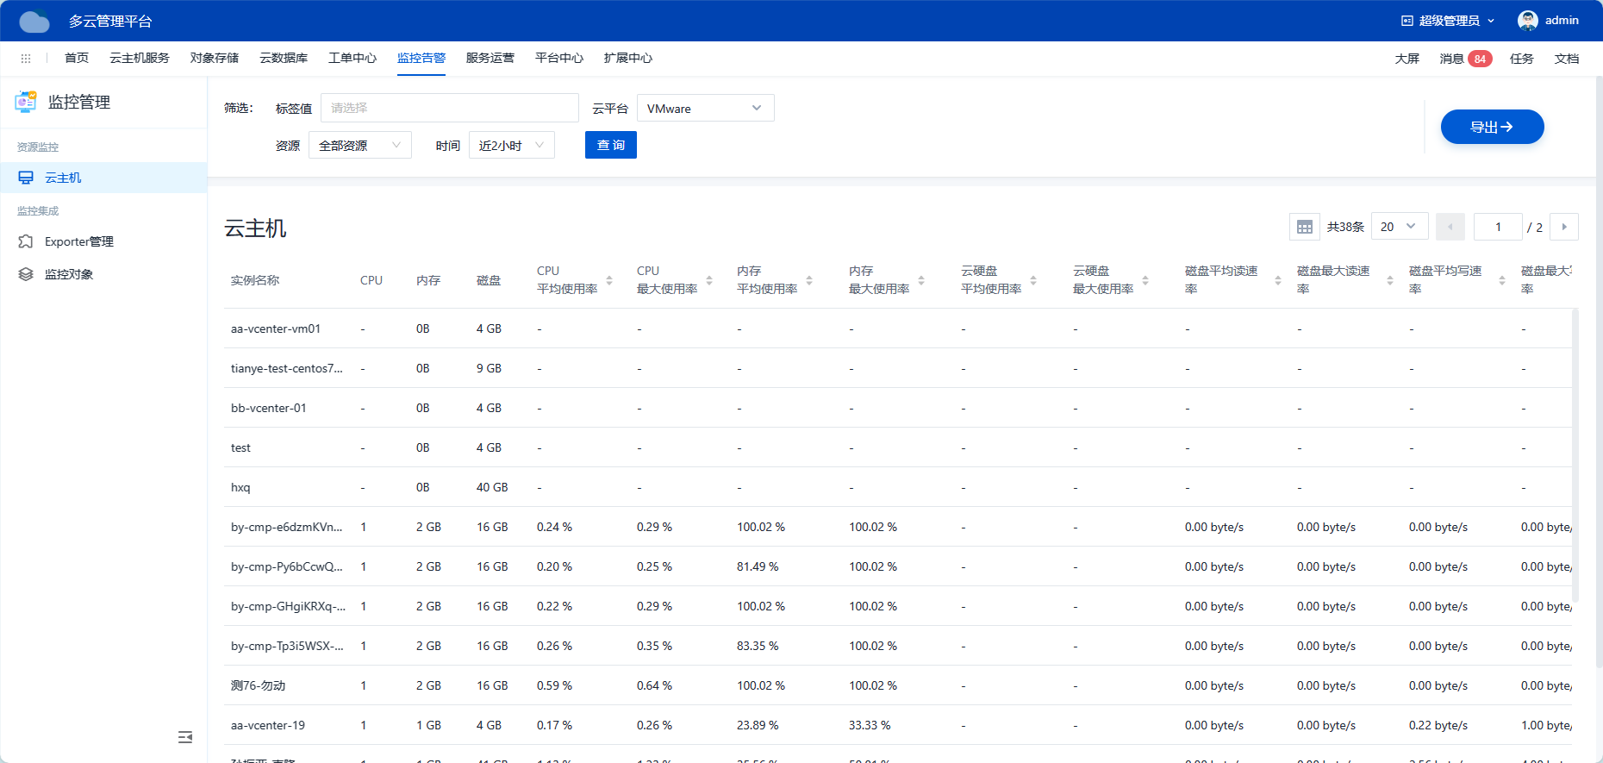Open Exporter管理 in the sidebar
The width and height of the screenshot is (1603, 763).
coord(78,241)
